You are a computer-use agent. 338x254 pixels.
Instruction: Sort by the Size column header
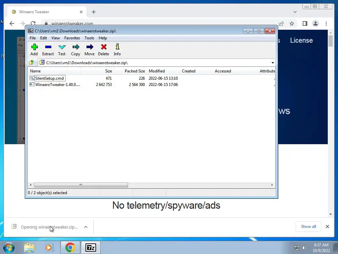point(97,71)
